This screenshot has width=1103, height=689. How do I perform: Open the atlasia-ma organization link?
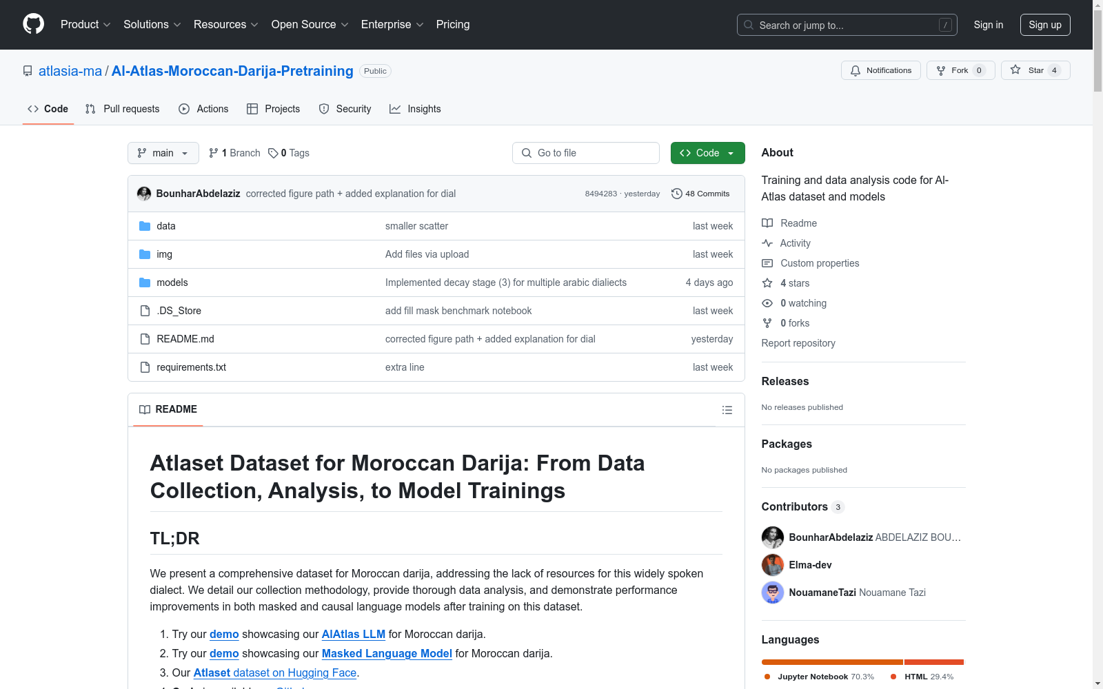(x=70, y=71)
